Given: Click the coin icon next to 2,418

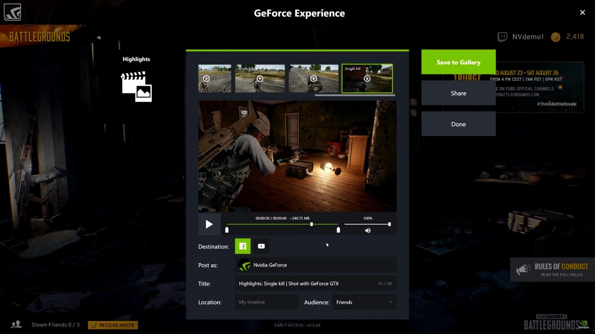Looking at the screenshot, I should [555, 37].
